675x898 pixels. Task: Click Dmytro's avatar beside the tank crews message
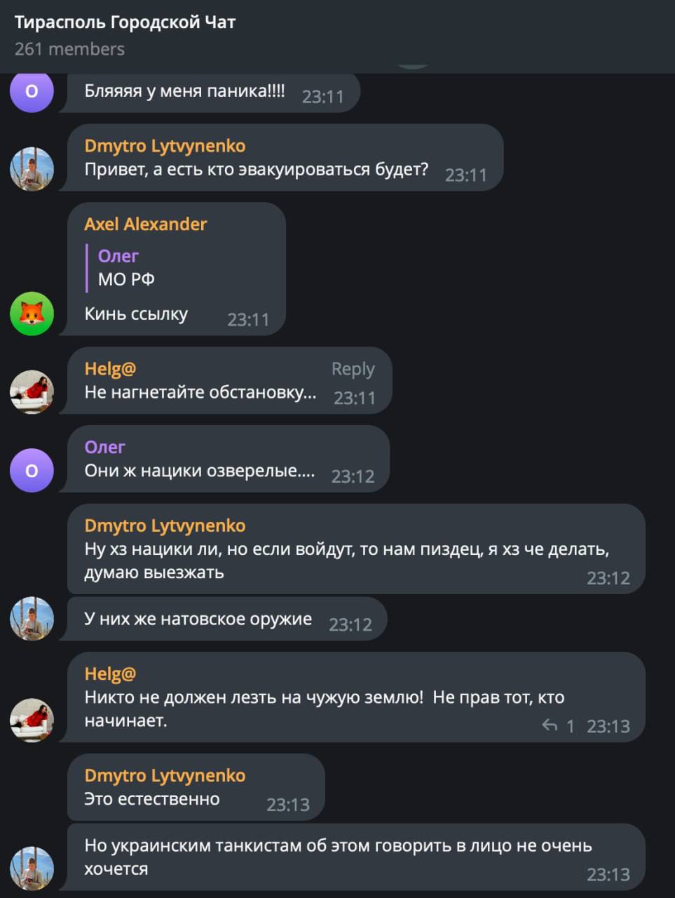point(32,869)
